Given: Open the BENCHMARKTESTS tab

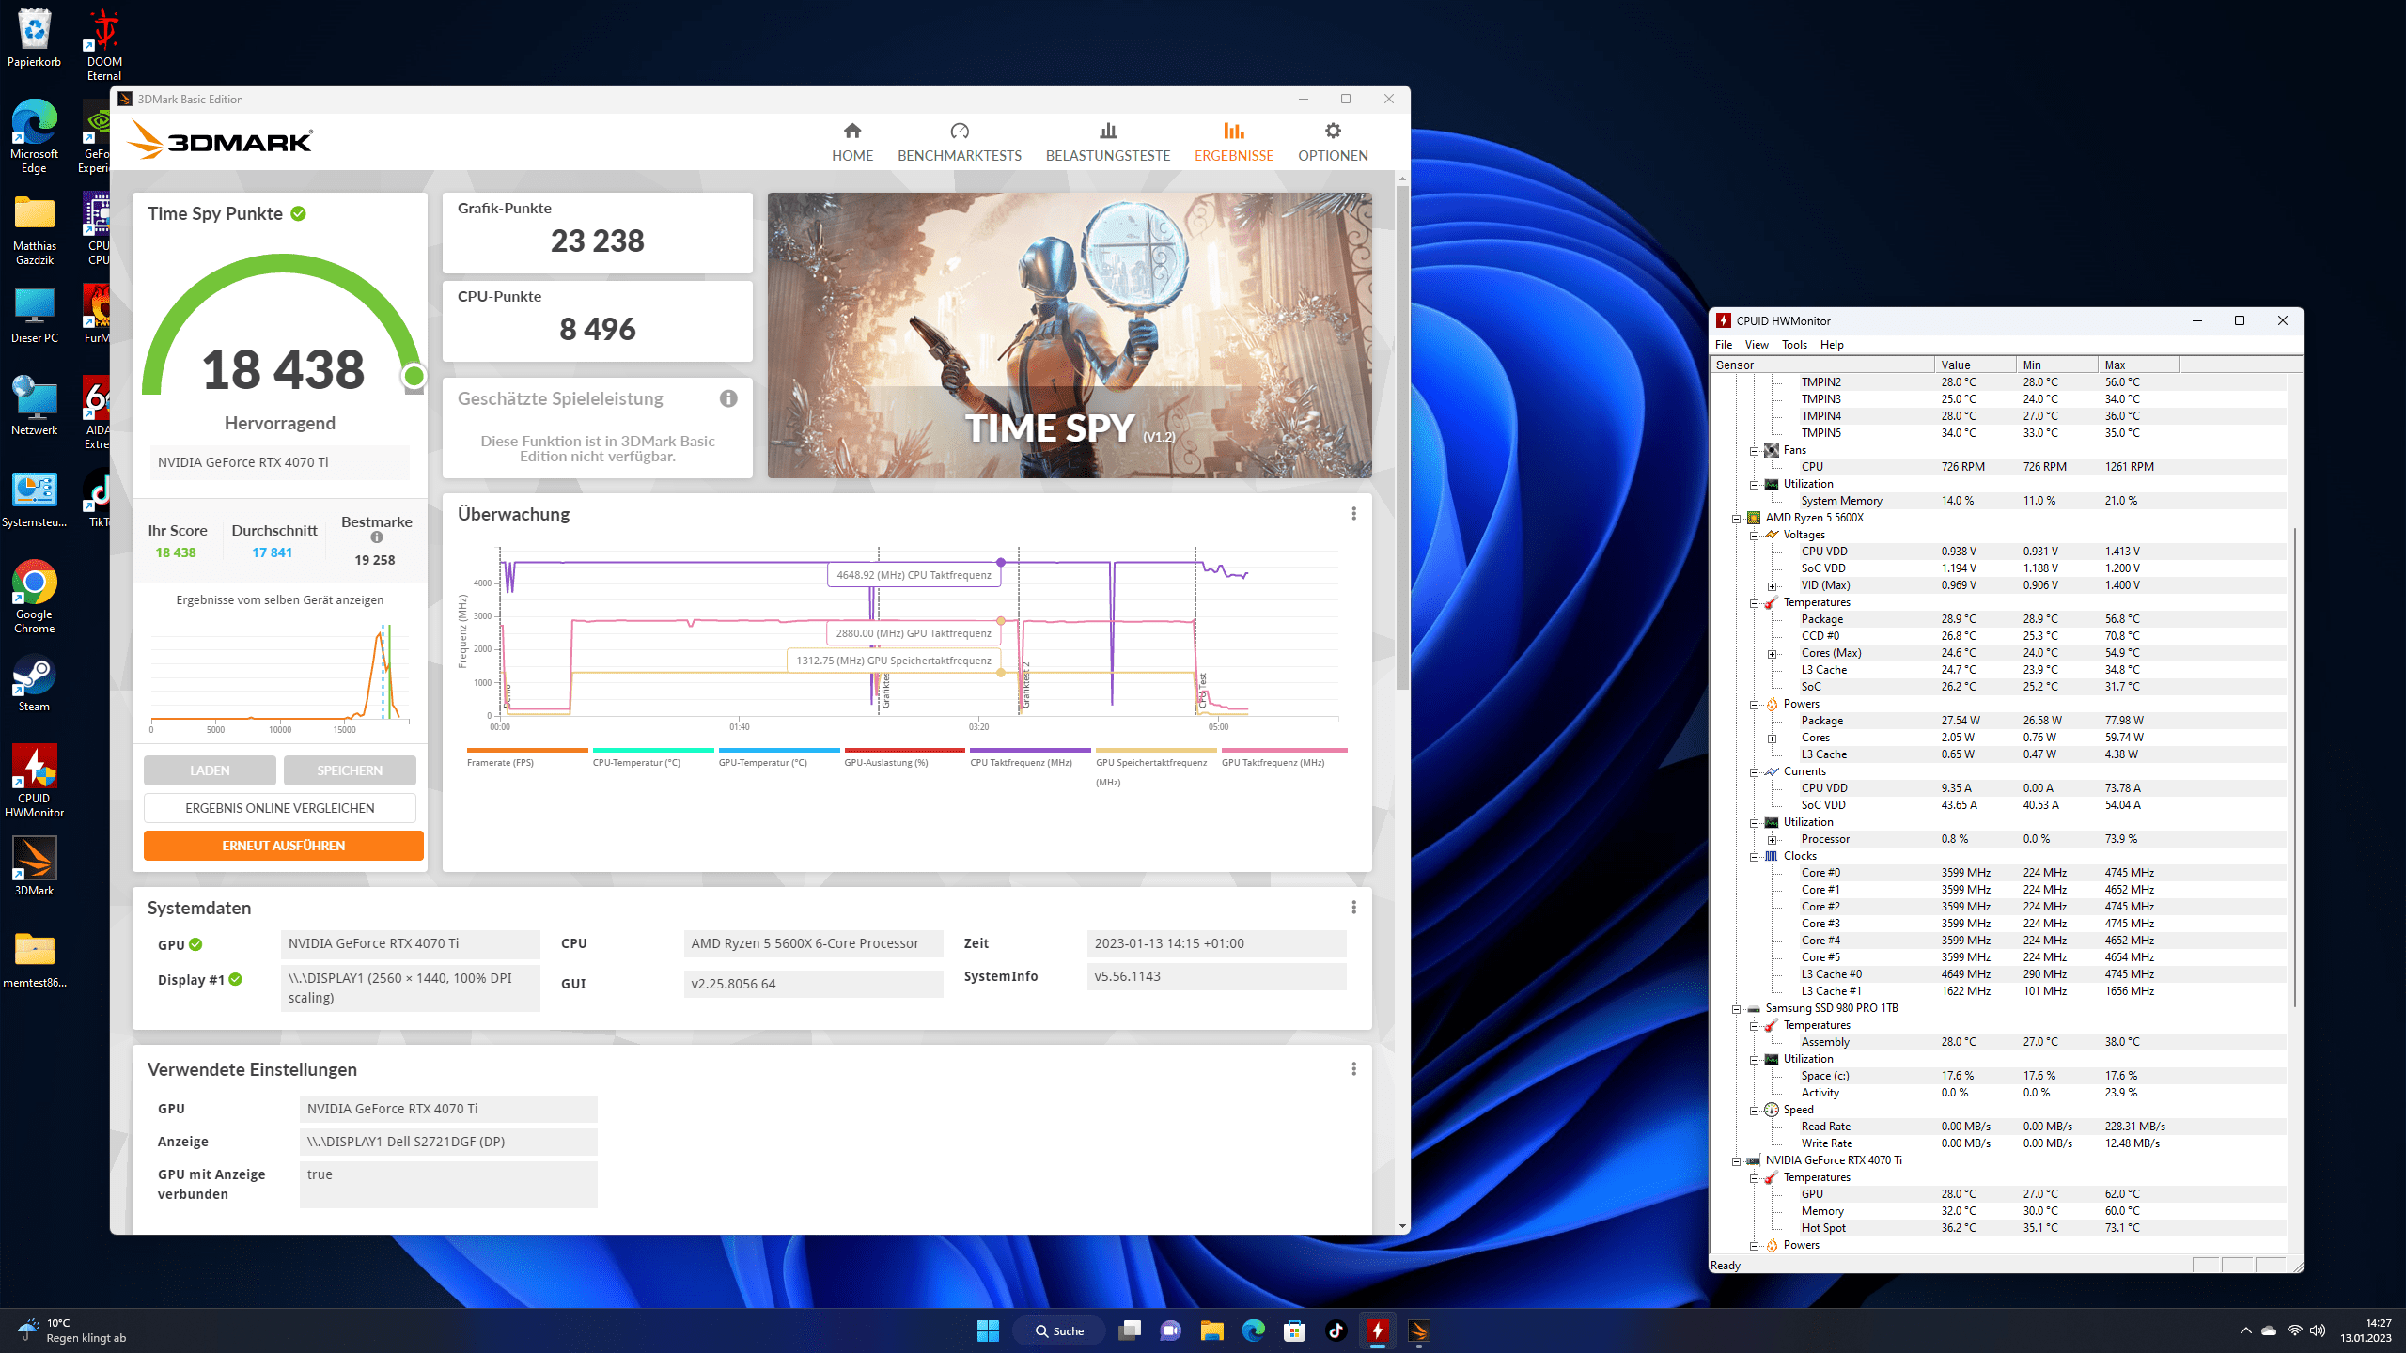Looking at the screenshot, I should [x=959, y=142].
